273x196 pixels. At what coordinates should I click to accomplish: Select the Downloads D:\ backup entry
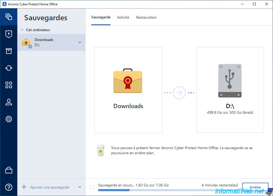pyautogui.click(x=51, y=42)
